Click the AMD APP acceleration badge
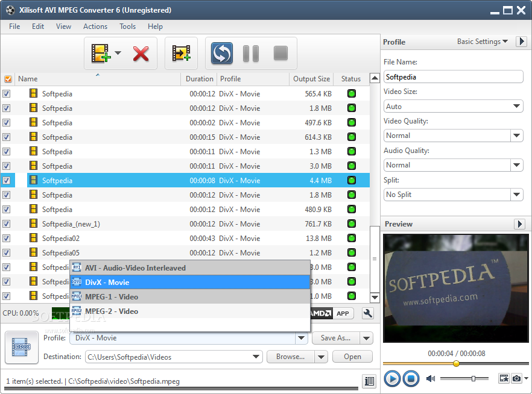 (x=332, y=313)
